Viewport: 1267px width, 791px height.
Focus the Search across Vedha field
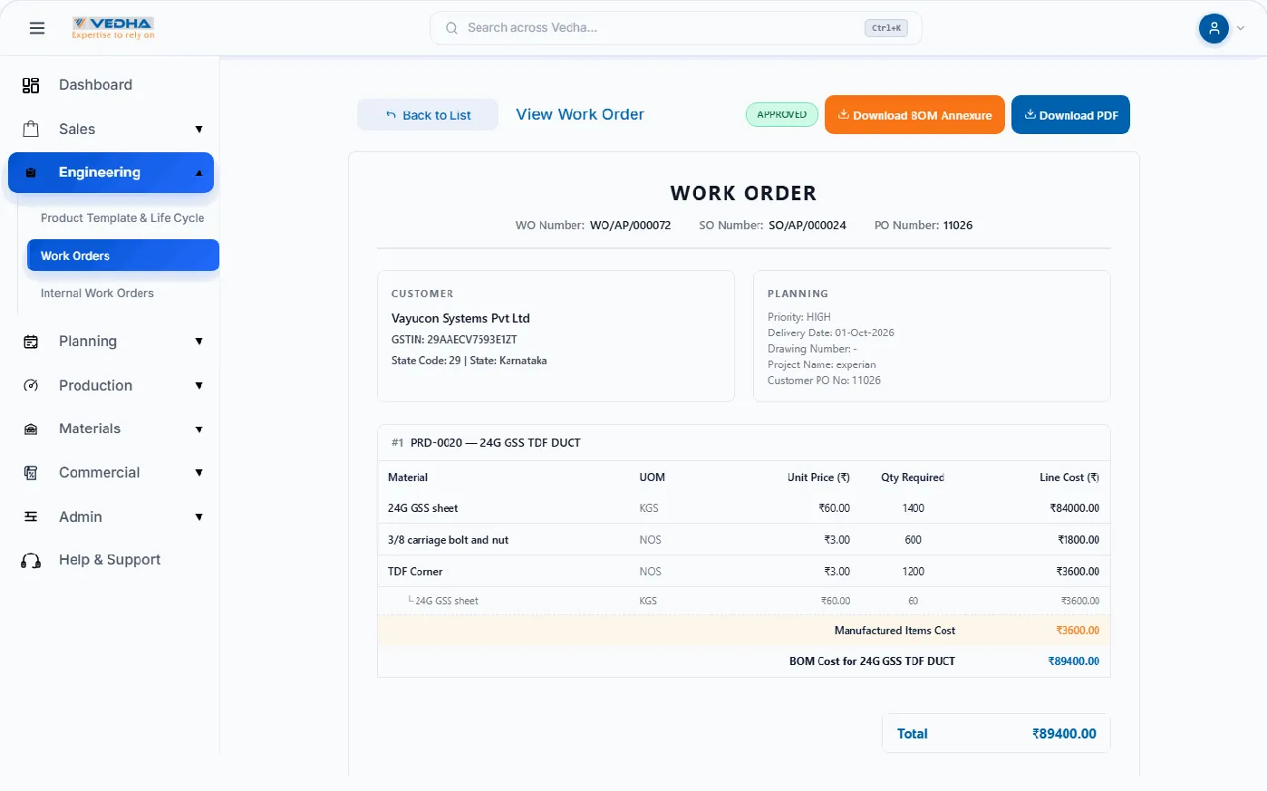pyautogui.click(x=675, y=28)
